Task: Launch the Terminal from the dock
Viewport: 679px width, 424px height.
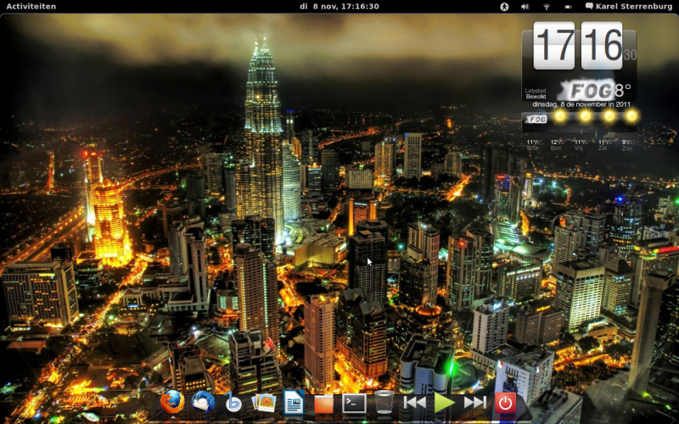Action: (354, 404)
